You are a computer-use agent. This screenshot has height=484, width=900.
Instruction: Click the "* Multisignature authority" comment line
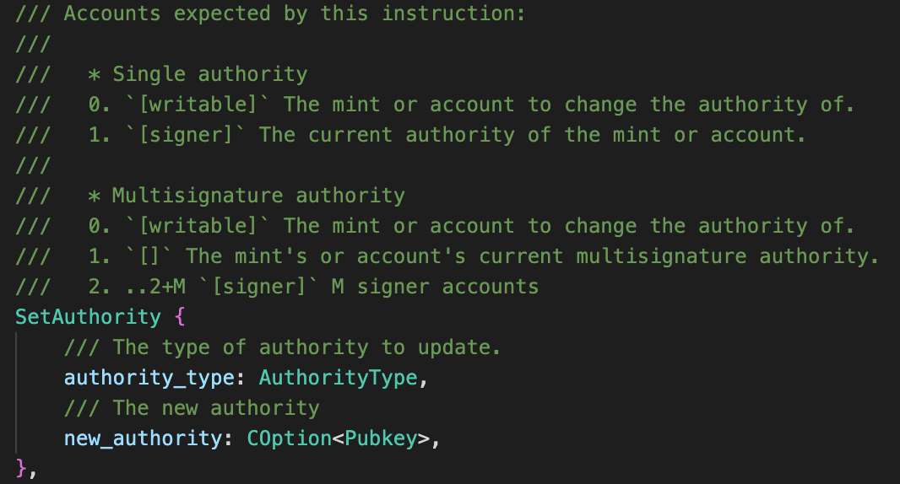(247, 196)
